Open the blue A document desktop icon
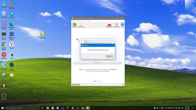 click(x=12, y=36)
